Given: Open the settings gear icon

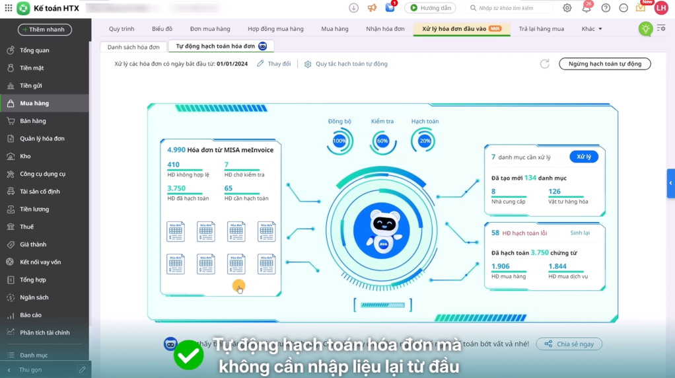Looking at the screenshot, I should coord(567,8).
